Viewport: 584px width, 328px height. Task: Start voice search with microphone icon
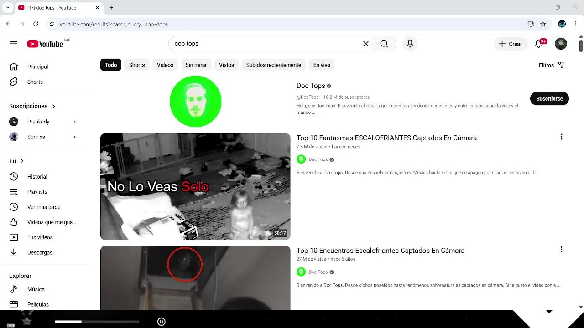coord(410,44)
